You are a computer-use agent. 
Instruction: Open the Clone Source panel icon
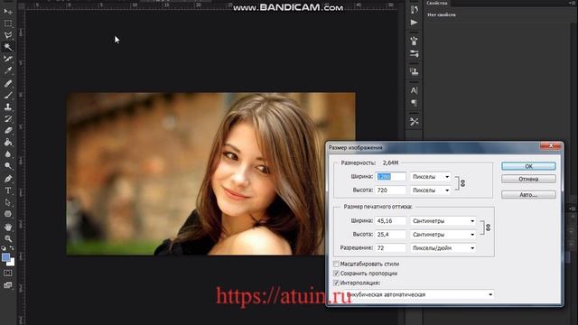coord(414,71)
